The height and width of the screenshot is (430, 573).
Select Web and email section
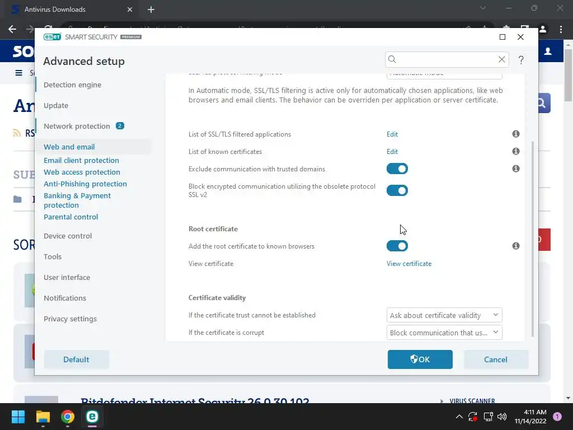click(69, 147)
